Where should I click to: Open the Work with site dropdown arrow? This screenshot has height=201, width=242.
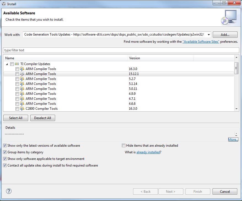tap(209, 34)
